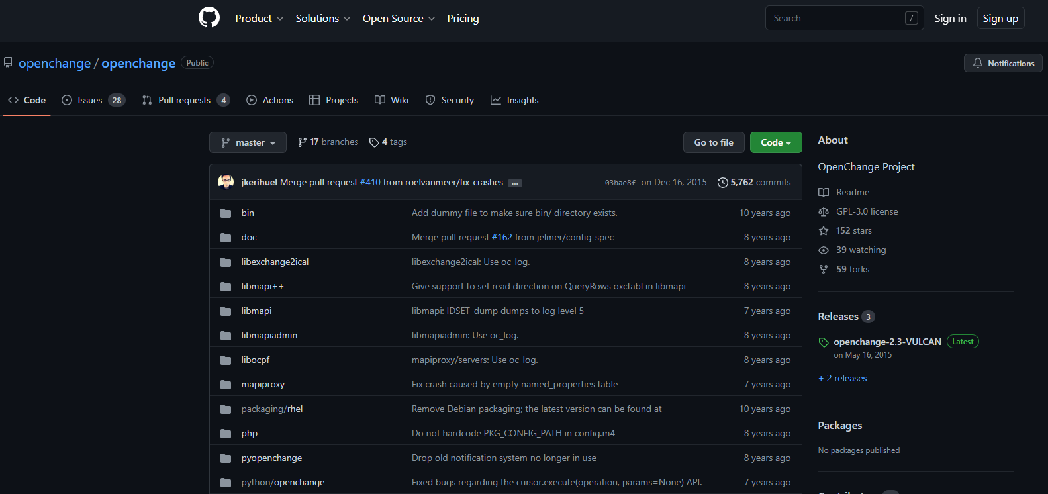
Task: Click the bell icon in Notifications
Action: tap(978, 63)
